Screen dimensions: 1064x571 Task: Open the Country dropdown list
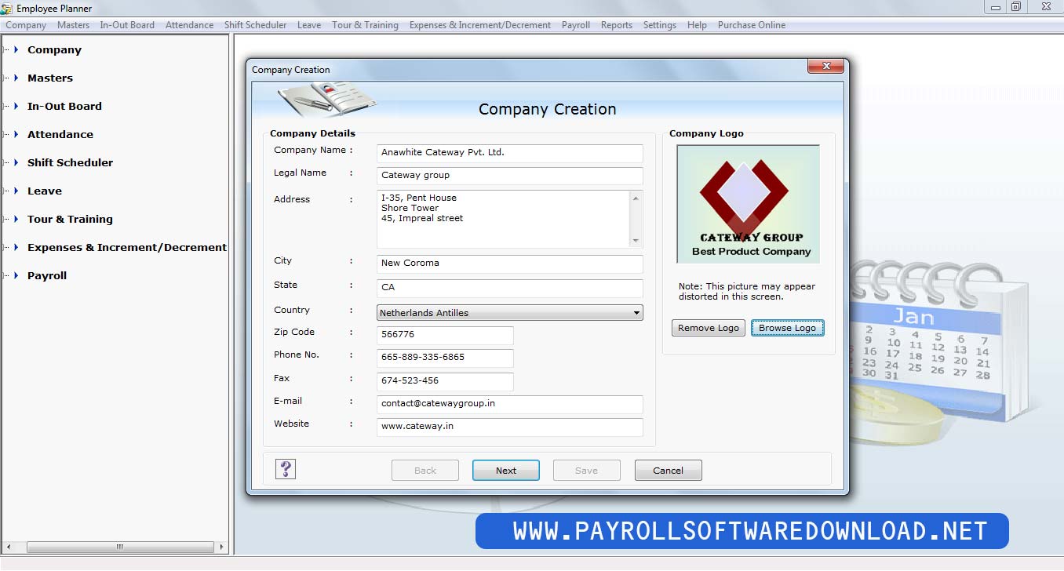636,313
